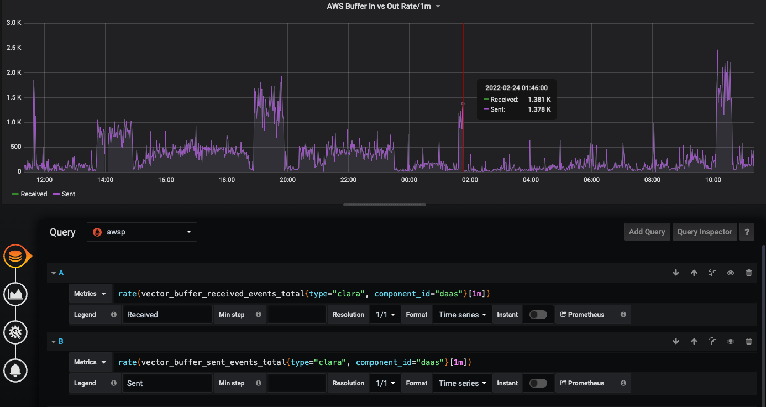Hide query A using the eye icon
766x407 pixels.
730,272
